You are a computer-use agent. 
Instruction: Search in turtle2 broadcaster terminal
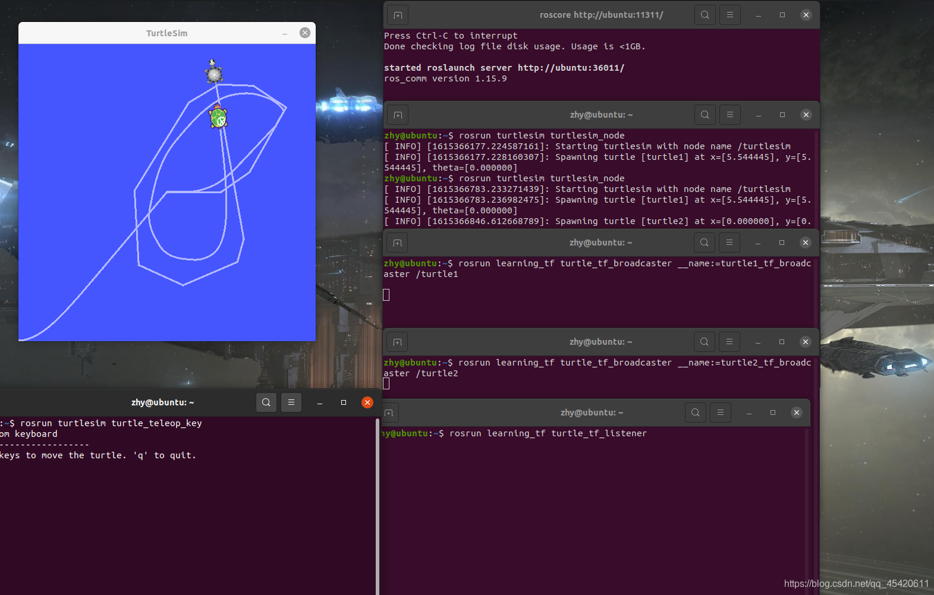click(x=704, y=342)
